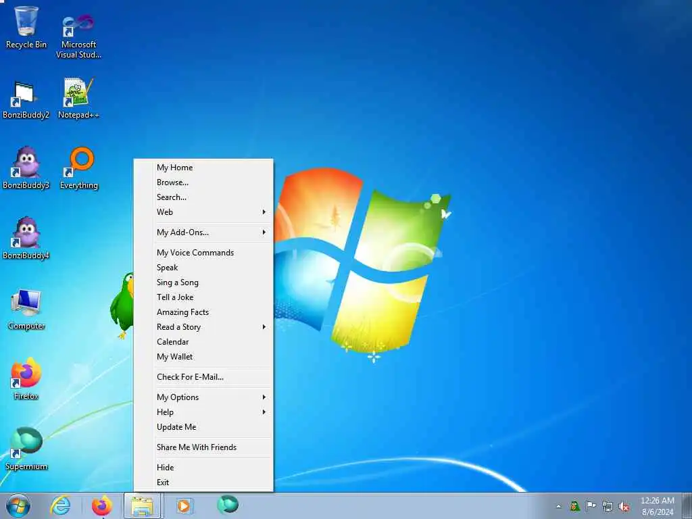The width and height of the screenshot is (692, 519).
Task: Click the network tray icon
Action: tap(608, 507)
